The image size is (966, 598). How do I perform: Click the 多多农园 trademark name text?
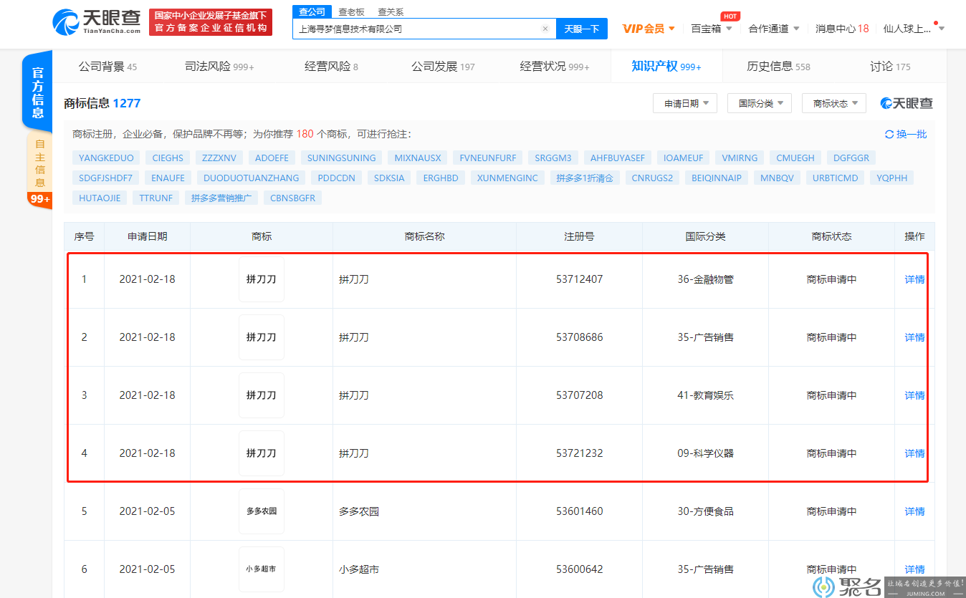(359, 511)
